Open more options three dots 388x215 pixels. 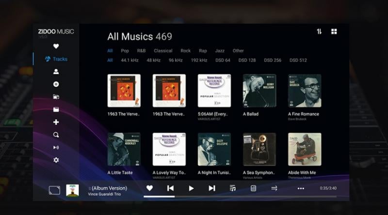[301, 188]
